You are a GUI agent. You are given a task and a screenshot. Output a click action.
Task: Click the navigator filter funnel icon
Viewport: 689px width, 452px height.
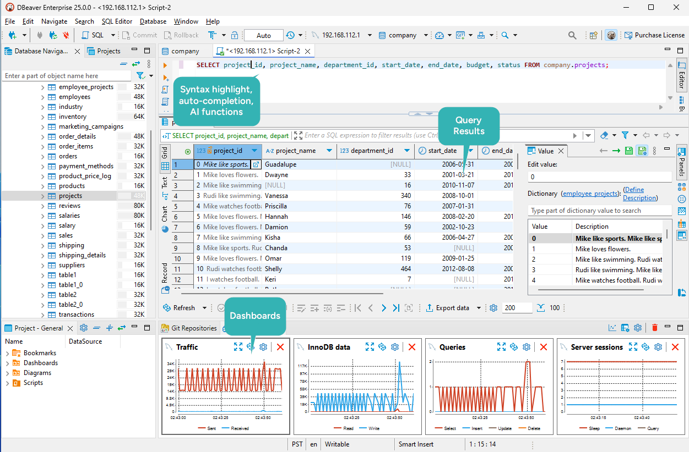(x=140, y=76)
